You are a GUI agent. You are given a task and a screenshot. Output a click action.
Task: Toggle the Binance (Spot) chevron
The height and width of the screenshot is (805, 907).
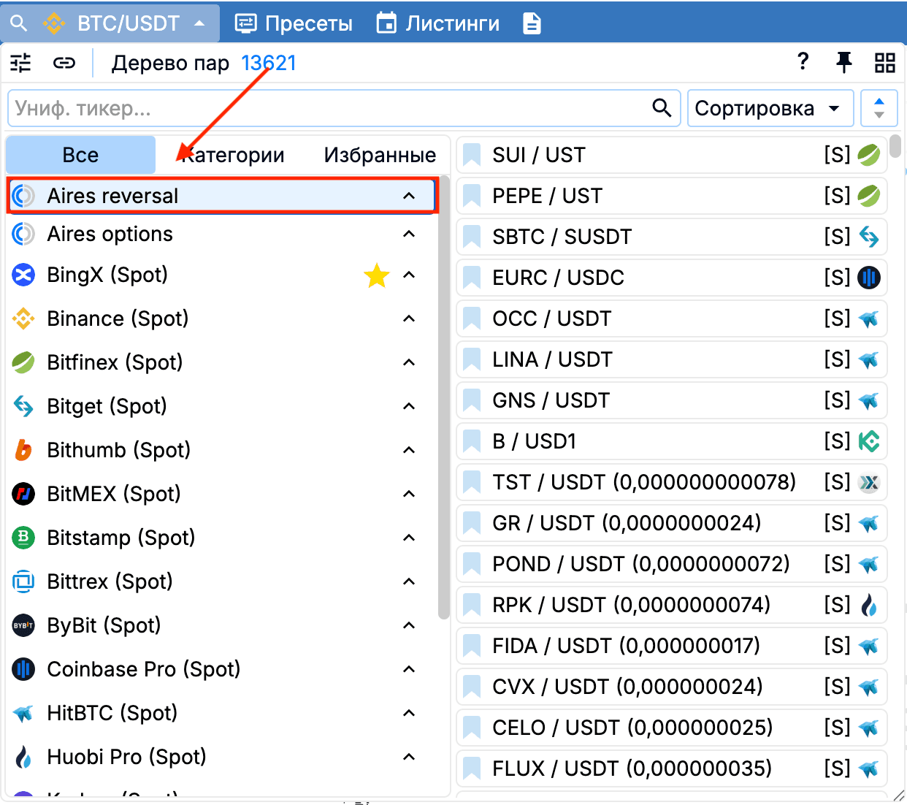click(x=409, y=318)
